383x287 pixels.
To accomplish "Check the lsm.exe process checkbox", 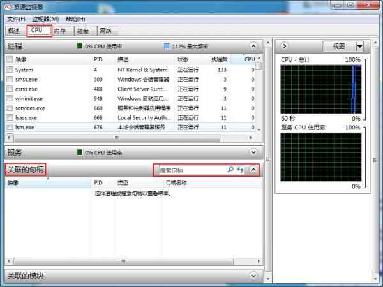I will (x=10, y=127).
